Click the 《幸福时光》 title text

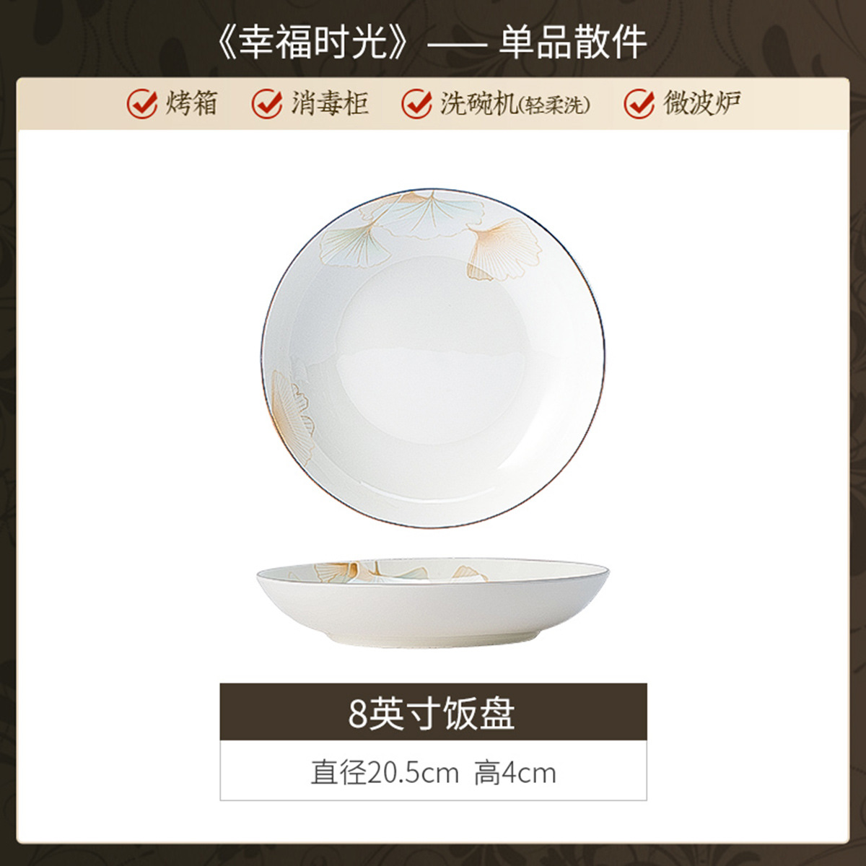pos(314,43)
